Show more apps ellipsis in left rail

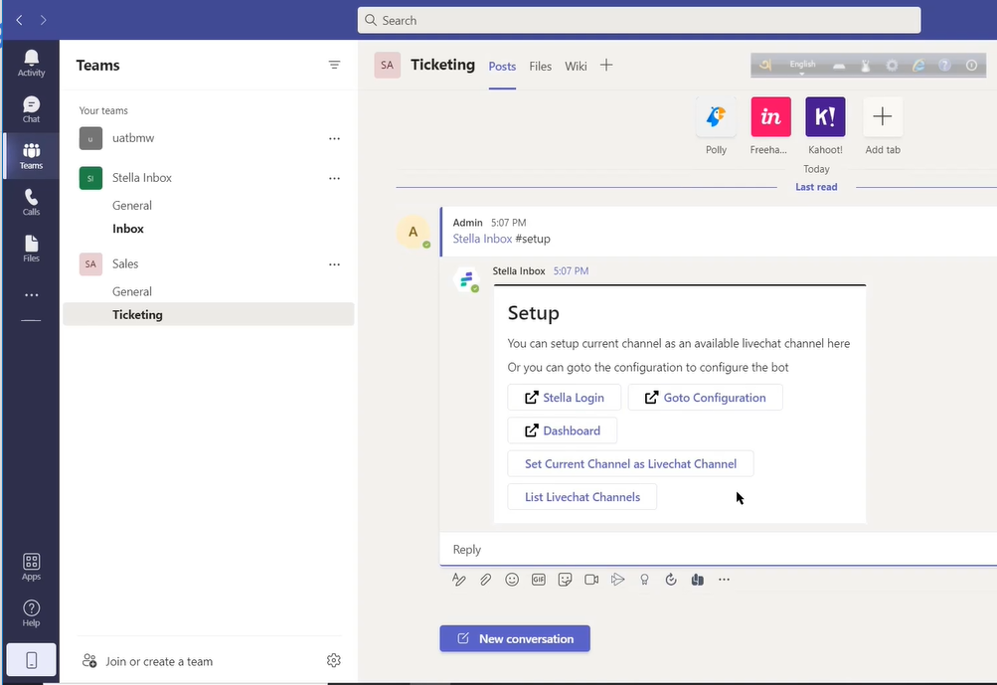(31, 295)
